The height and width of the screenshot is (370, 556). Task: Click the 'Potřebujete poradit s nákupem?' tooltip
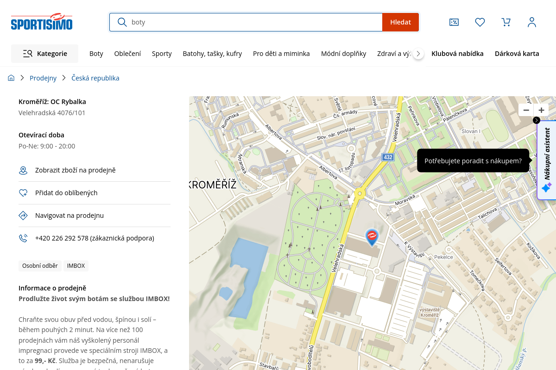(x=473, y=161)
